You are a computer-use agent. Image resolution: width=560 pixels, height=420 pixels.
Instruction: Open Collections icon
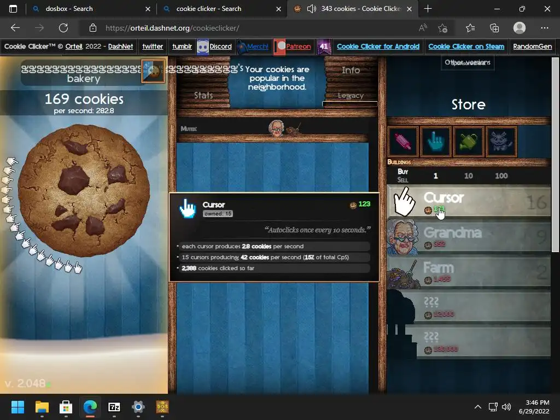tap(494, 28)
